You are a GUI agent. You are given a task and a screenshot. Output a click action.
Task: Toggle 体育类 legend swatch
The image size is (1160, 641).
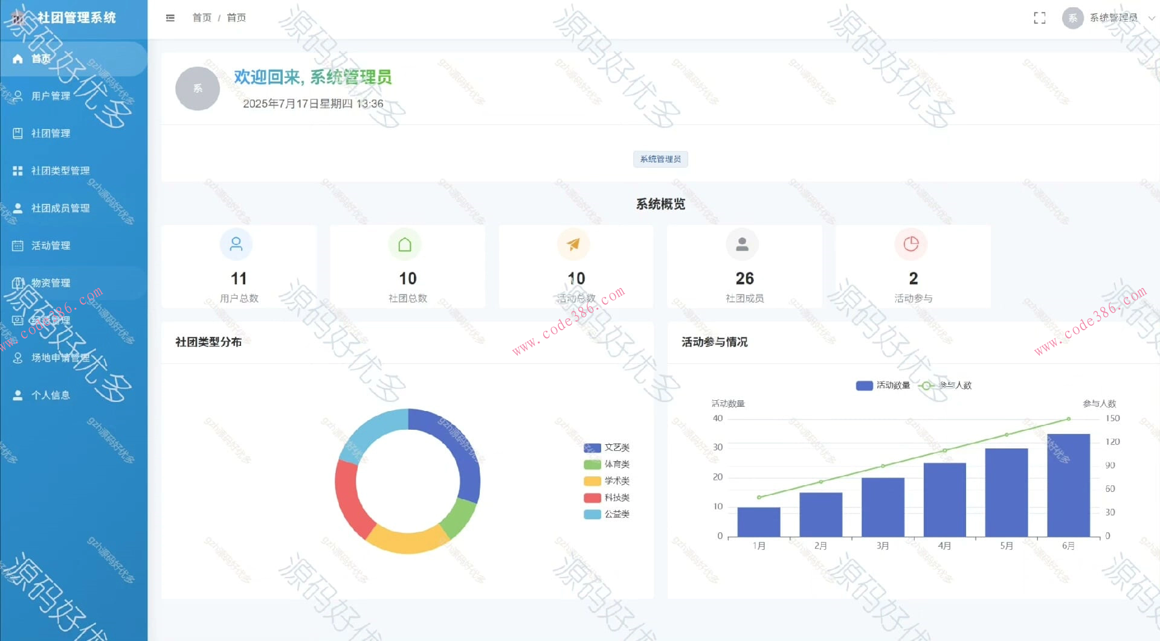(592, 465)
